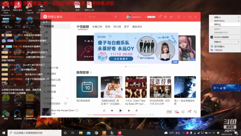Click the 正在直播中 button on the banner
241x136 pixels.
pyautogui.click(x=121, y=59)
